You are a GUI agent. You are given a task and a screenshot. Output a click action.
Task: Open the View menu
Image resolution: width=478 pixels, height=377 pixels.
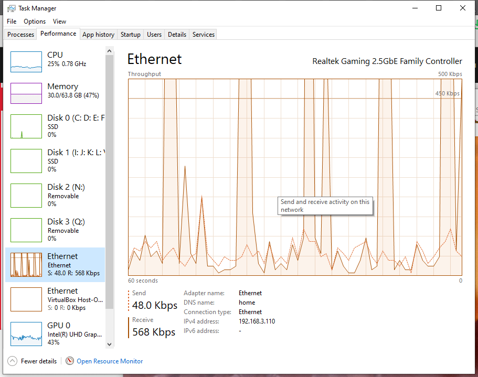59,21
